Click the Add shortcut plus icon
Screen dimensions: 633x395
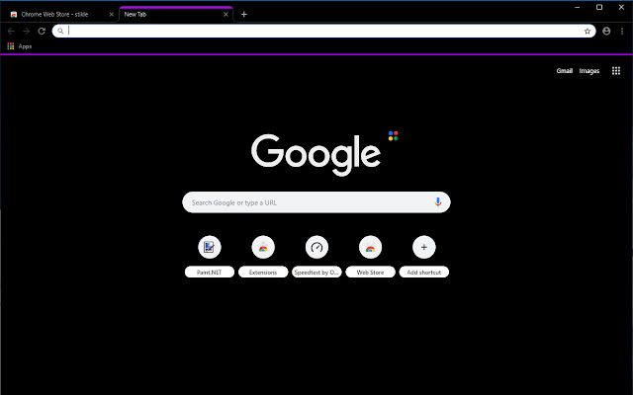[424, 247]
